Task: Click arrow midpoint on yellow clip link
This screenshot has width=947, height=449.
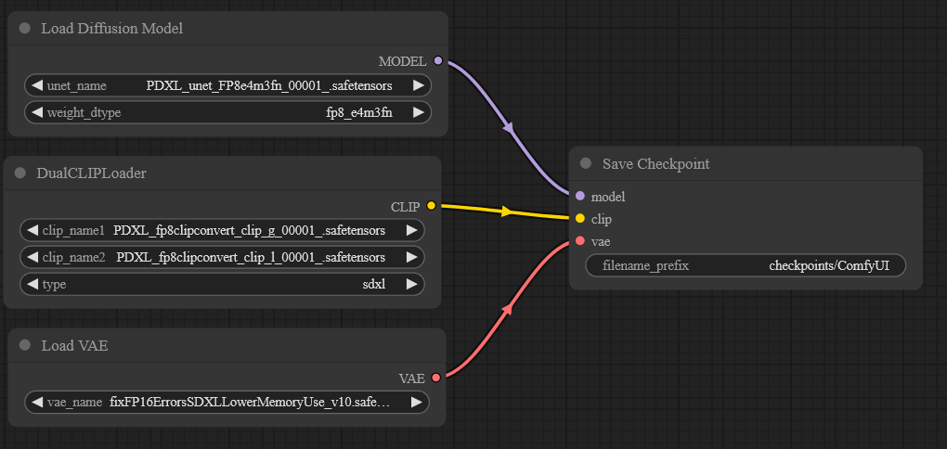Action: click(506, 212)
